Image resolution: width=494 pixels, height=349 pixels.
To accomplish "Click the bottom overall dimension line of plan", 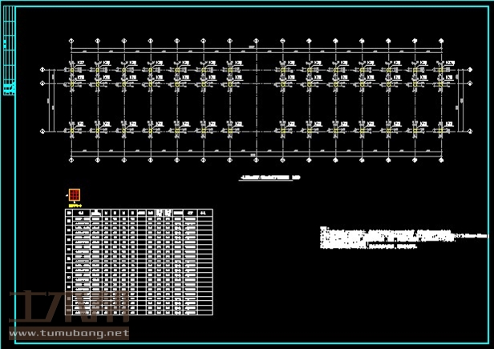I will pos(255,152).
